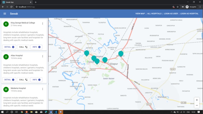The width and height of the screenshot is (203, 114).
Task: Open the Windows Start menu
Action: pyautogui.click(x=2, y=112)
